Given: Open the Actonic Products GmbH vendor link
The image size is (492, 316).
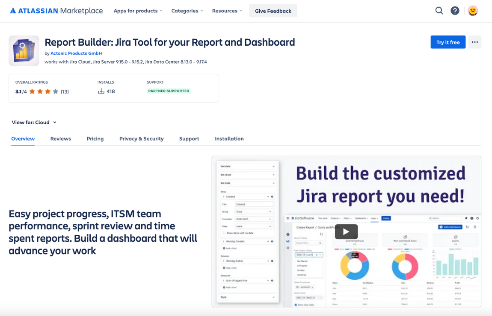Looking at the screenshot, I should click(x=76, y=53).
